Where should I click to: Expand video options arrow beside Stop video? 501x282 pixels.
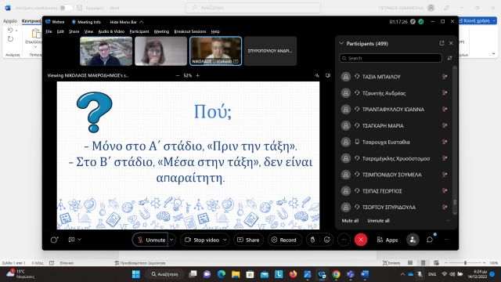(x=225, y=240)
